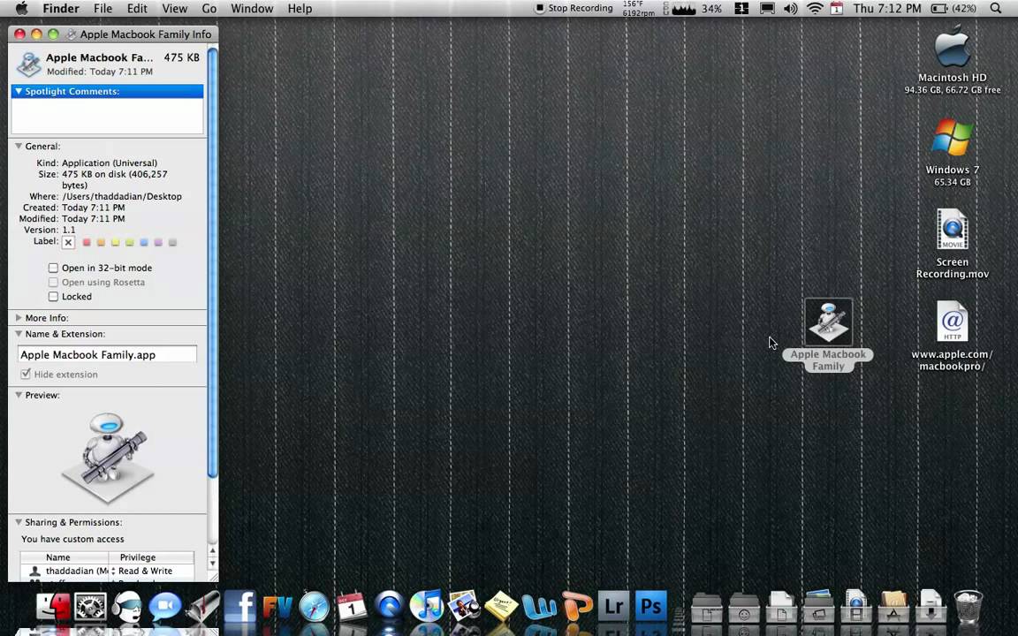This screenshot has width=1018, height=636.
Task: Open the Applications stack folder in dock
Action: pos(894,607)
